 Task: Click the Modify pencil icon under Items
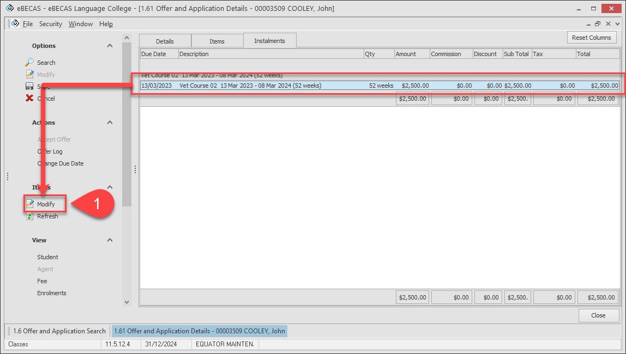[x=30, y=204]
